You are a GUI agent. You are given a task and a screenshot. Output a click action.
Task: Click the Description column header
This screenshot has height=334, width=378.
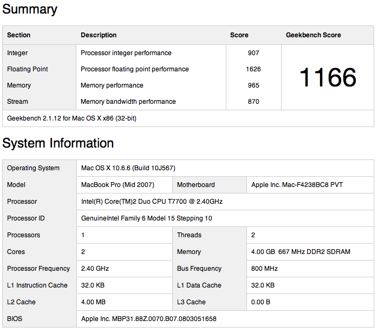point(99,35)
